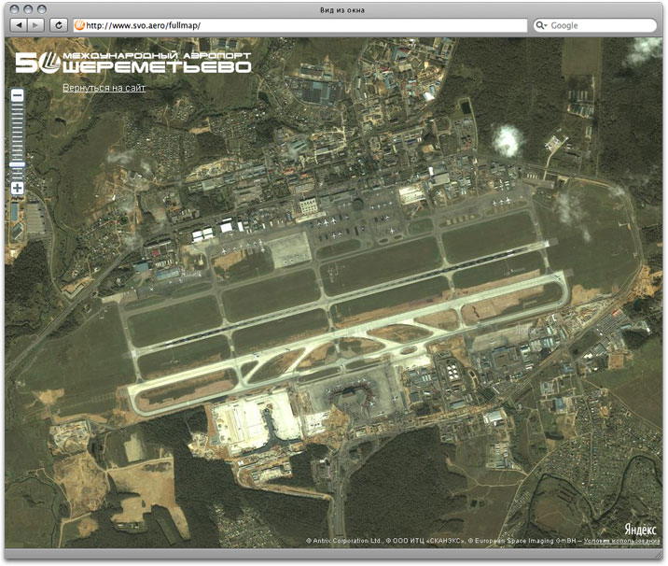Reload the page with the refresh button
The image size is (668, 566).
(59, 25)
